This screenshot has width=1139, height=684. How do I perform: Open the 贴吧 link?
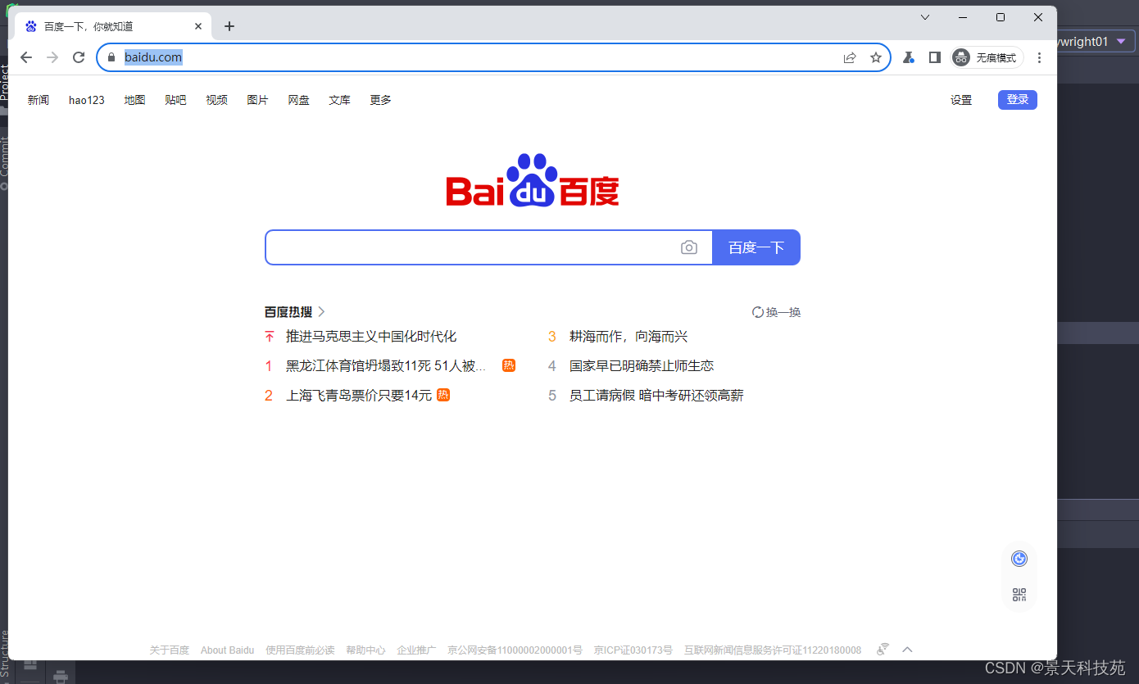175,100
